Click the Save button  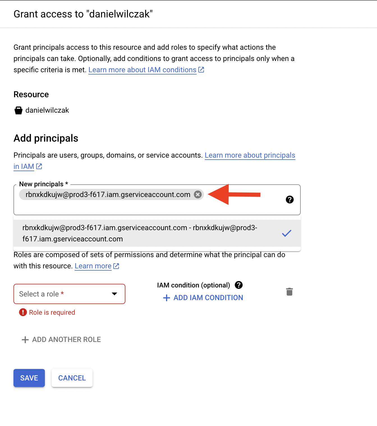point(29,378)
